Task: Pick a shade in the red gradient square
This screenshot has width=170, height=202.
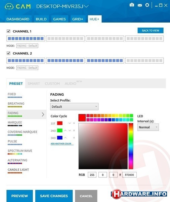Action: (103, 146)
